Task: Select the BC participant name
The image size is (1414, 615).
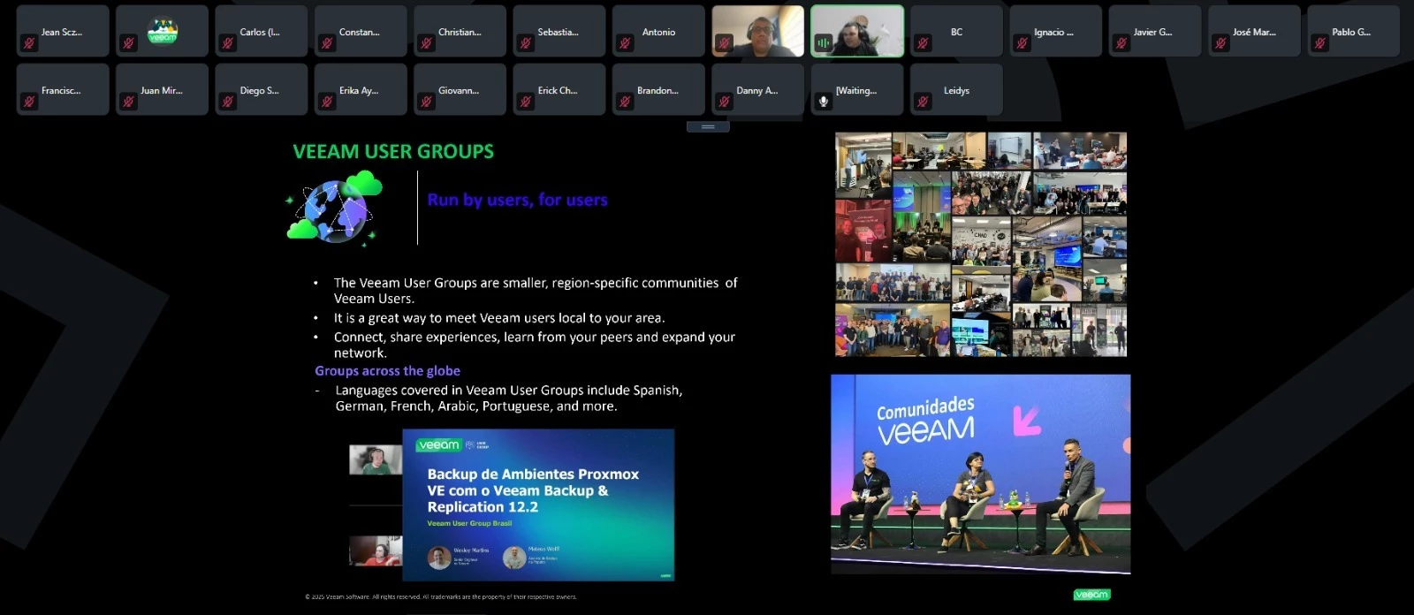Action: (x=956, y=32)
